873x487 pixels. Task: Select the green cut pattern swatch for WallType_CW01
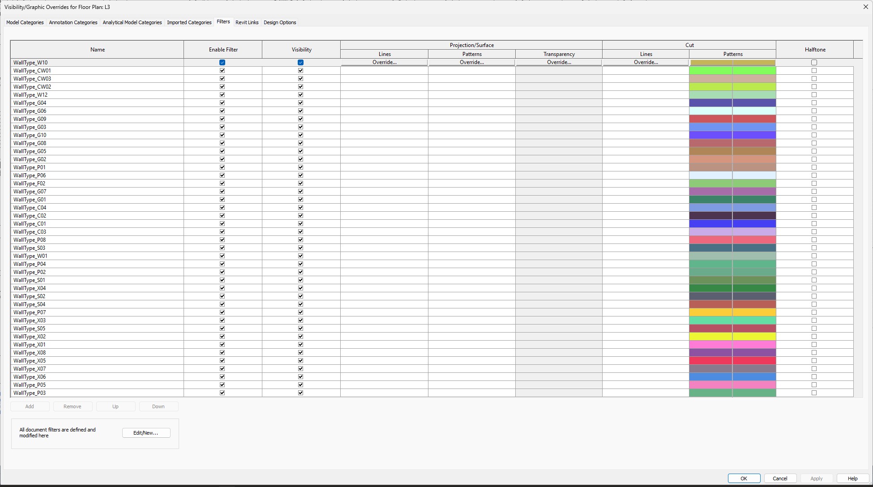pos(732,71)
